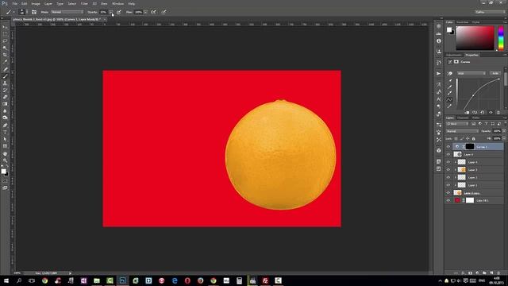Open the Windows Start menu
508x286 pixels.
tap(6, 280)
